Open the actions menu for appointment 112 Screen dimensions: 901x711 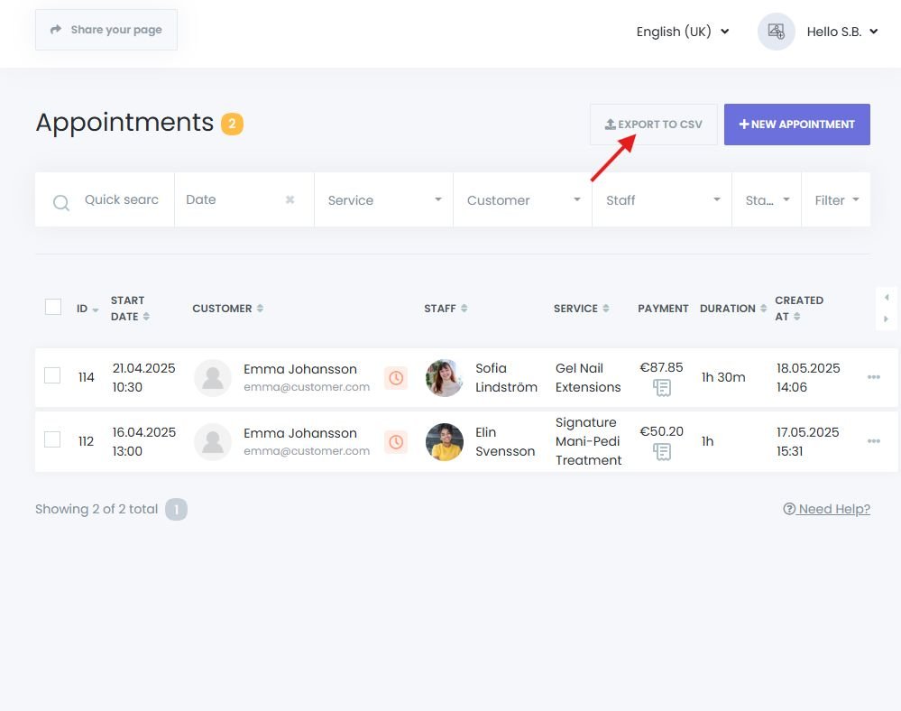tap(873, 441)
